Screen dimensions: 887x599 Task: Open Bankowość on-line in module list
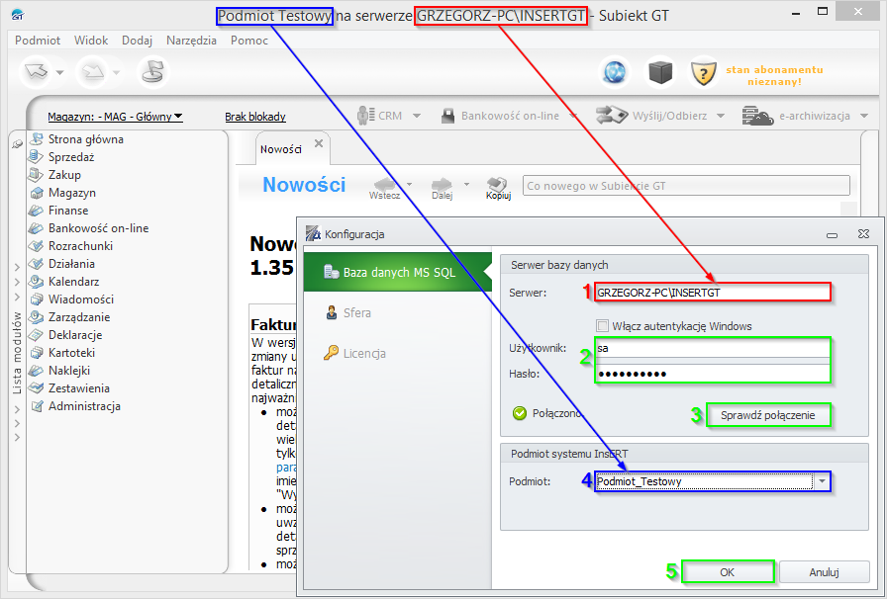[98, 228]
